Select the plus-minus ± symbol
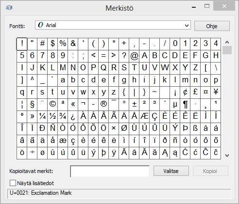The image size is (239, 204). coord(134,105)
